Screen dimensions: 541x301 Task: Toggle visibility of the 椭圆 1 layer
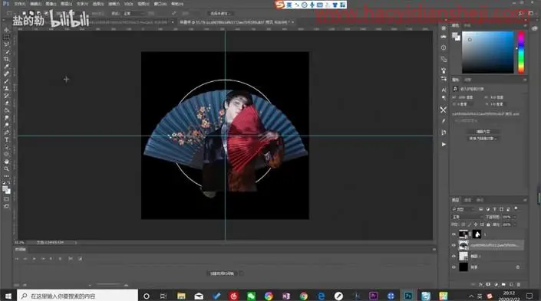454,257
